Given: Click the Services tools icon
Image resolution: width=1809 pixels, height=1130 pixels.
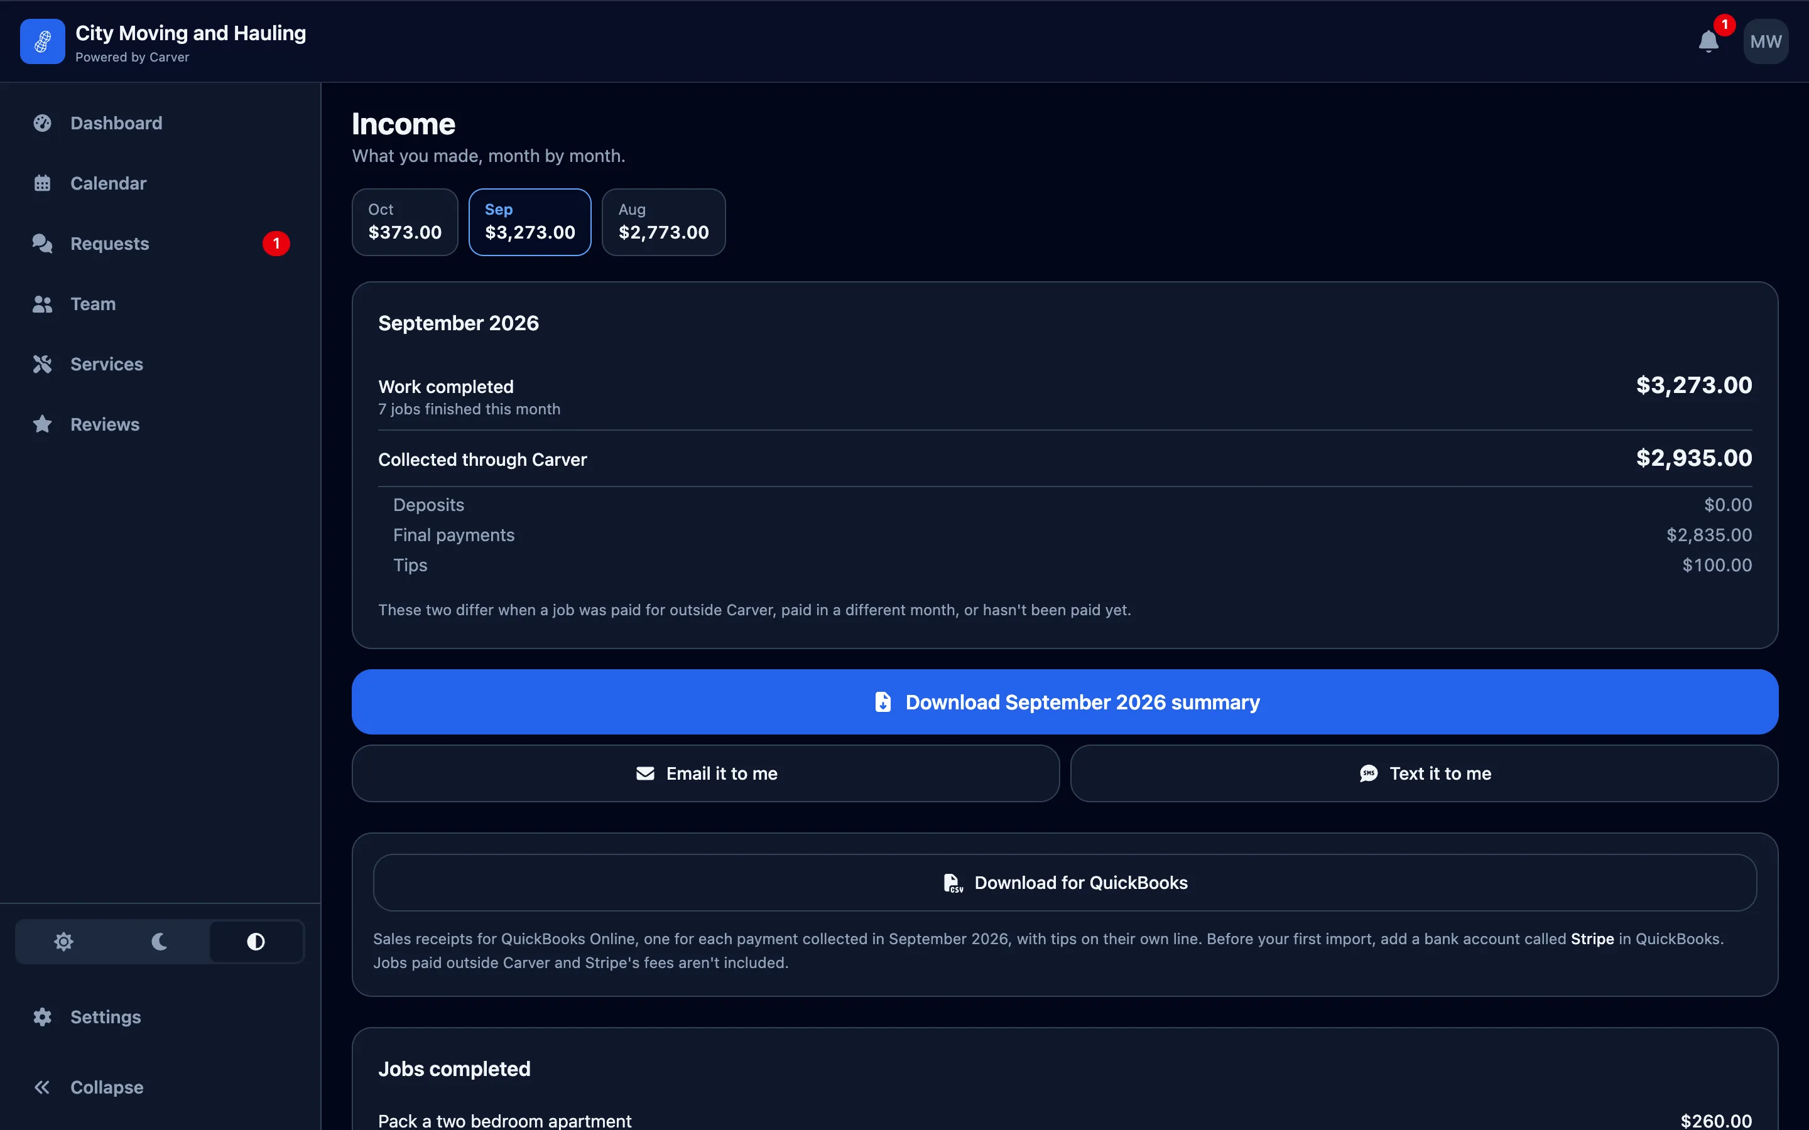Looking at the screenshot, I should (x=43, y=364).
